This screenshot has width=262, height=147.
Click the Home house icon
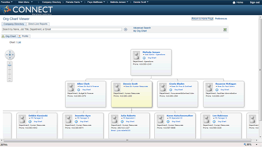(234, 2)
